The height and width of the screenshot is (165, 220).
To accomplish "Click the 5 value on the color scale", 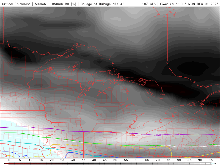I will 20,160.
